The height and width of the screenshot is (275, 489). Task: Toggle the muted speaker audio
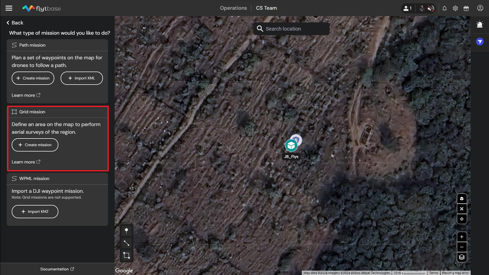[x=431, y=8]
